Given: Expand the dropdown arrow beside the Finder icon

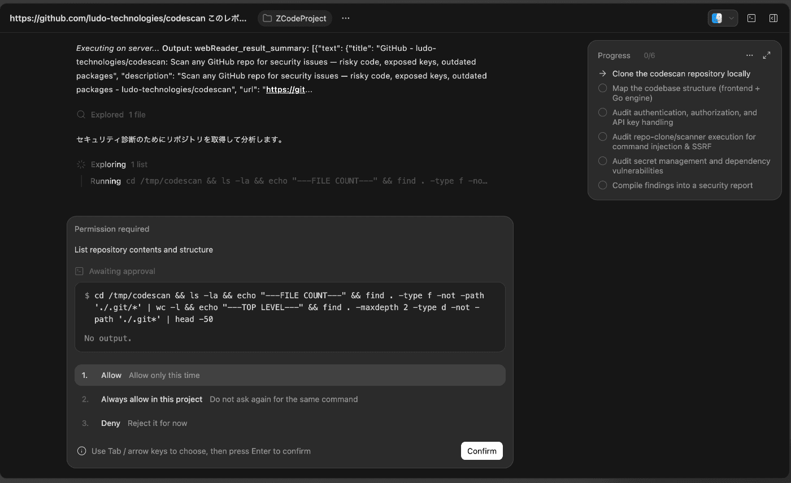Looking at the screenshot, I should pyautogui.click(x=732, y=18).
